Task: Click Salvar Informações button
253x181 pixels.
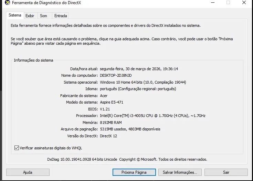Action: click(180, 172)
